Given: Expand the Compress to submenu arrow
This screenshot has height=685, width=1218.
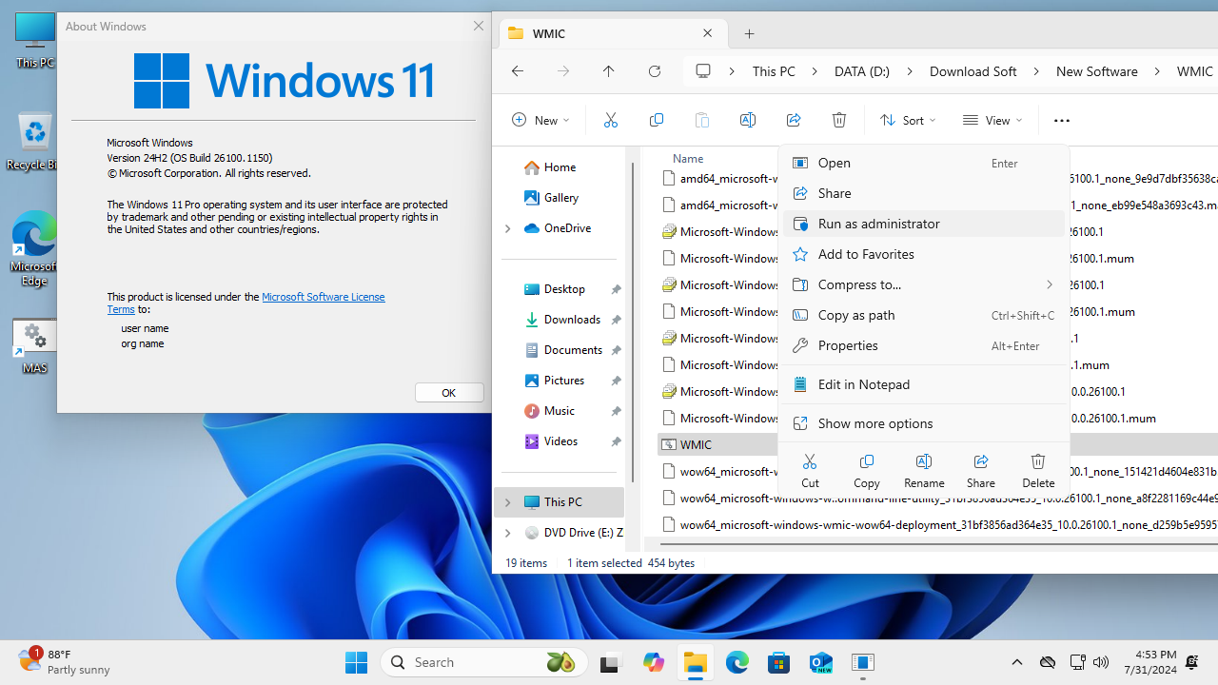Looking at the screenshot, I should [x=1050, y=284].
